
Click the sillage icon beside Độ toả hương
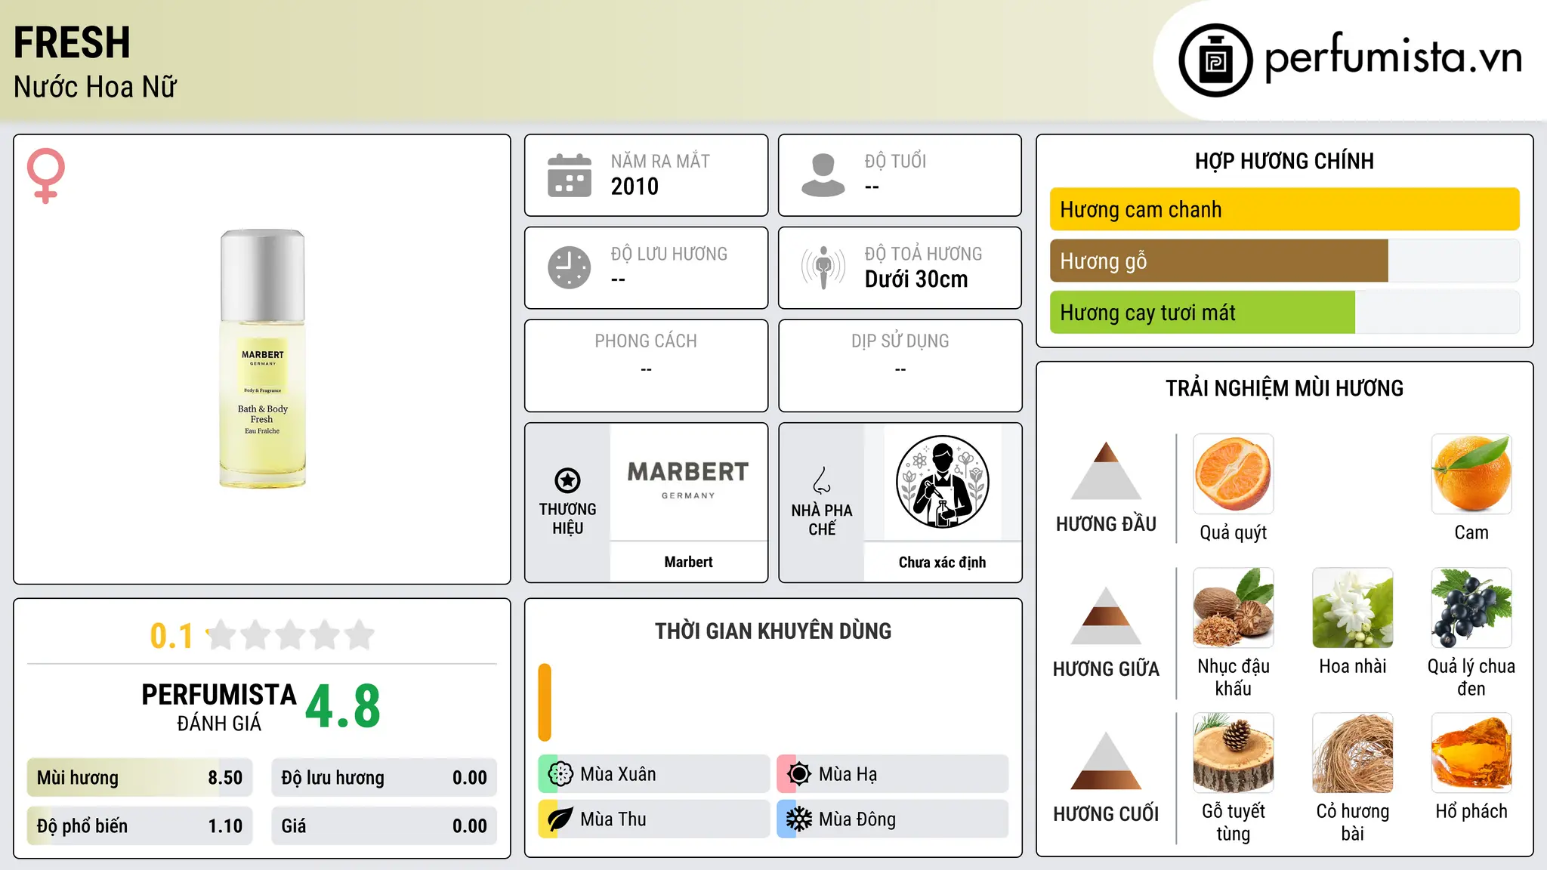tap(823, 267)
